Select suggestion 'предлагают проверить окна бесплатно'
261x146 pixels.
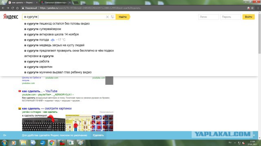click(69, 51)
